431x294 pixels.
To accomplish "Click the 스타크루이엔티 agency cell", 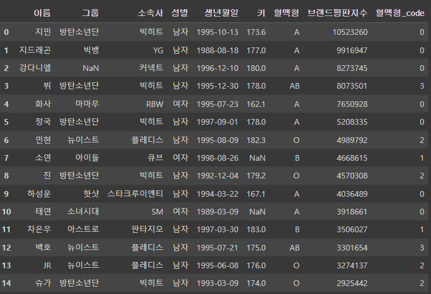I will [x=135, y=194].
